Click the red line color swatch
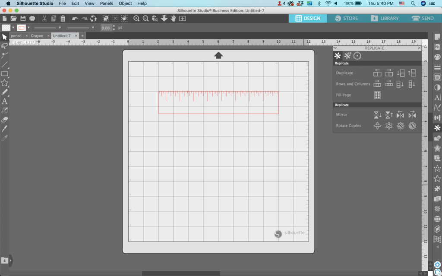Screen dimensions: 442x276 22,28
